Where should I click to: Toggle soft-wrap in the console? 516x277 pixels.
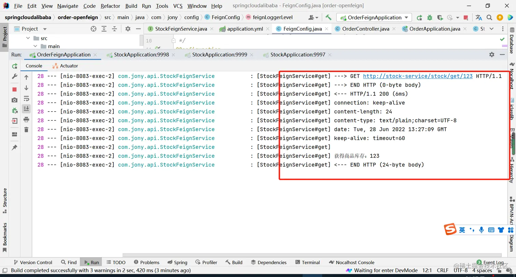26,99
